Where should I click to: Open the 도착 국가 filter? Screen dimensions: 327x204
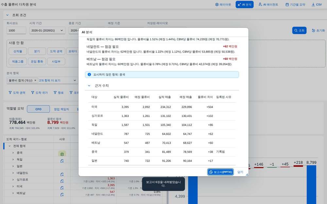point(39,93)
